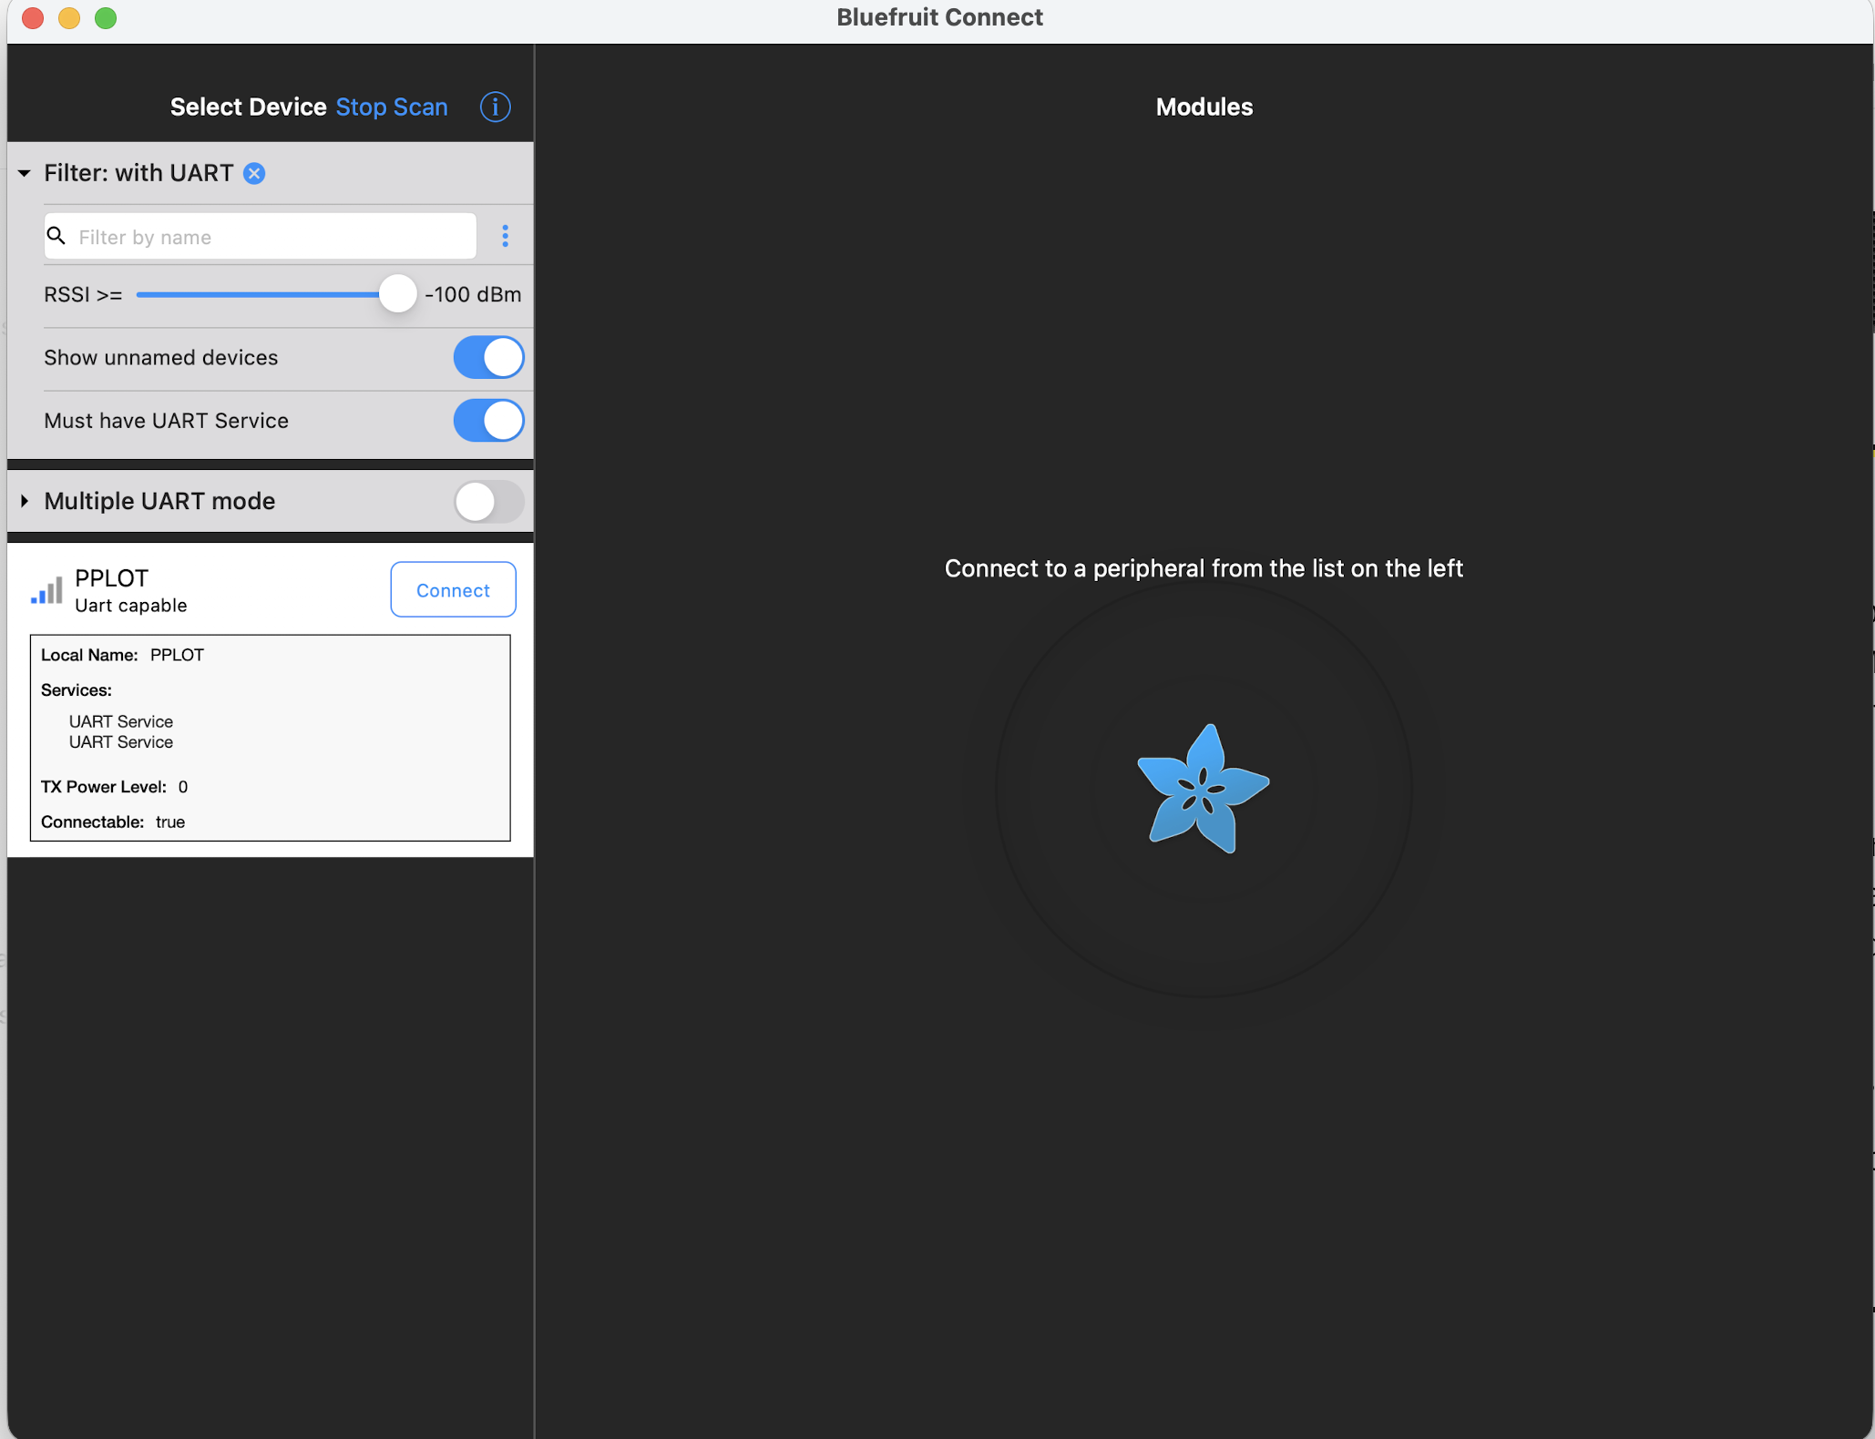The width and height of the screenshot is (1875, 1439).
Task: Click the Connectable true entry
Action: coord(113,822)
